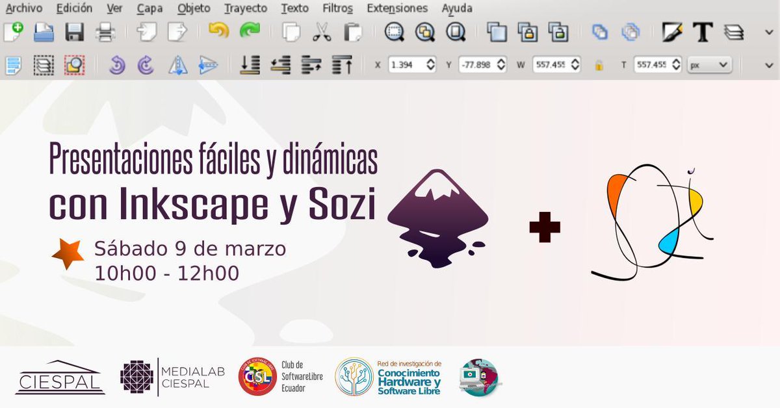780x408 pixels.
Task: Save the document using the floppy disk icon
Action: (75, 32)
